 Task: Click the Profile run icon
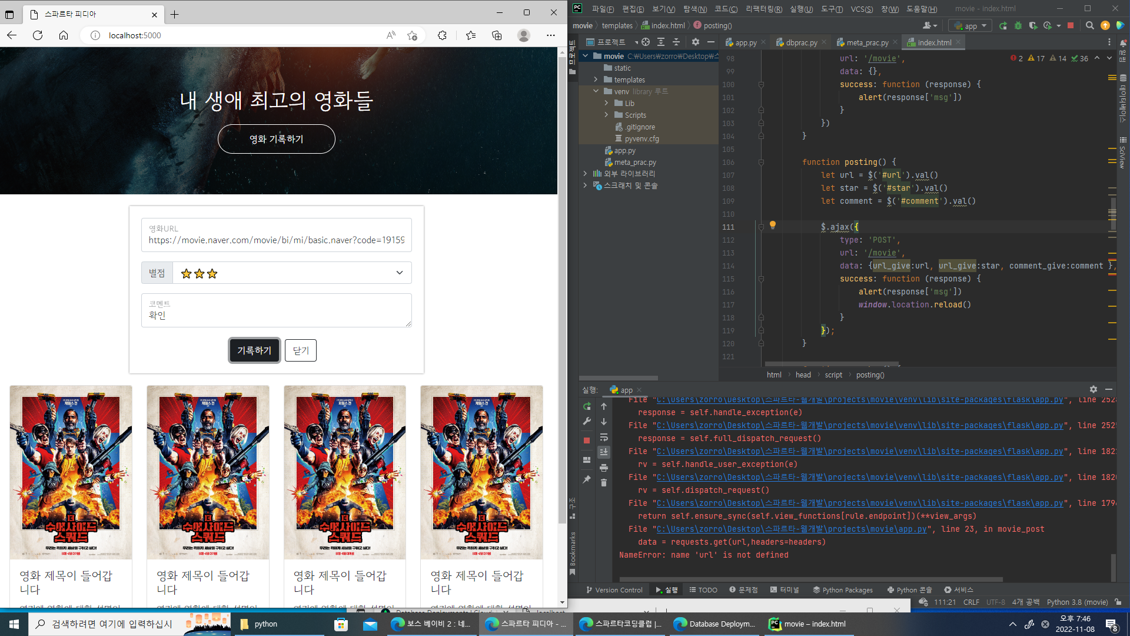[1048, 26]
